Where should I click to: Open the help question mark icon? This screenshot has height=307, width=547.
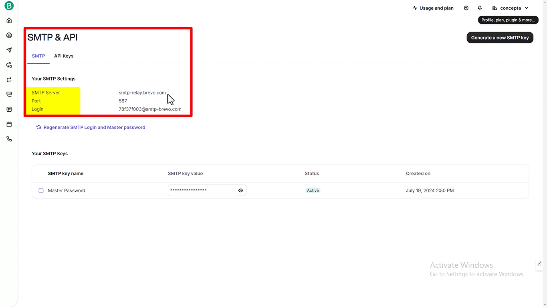tap(466, 8)
